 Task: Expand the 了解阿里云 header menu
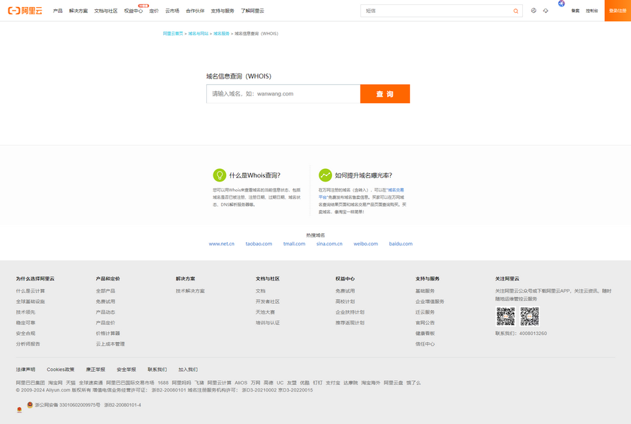point(252,11)
